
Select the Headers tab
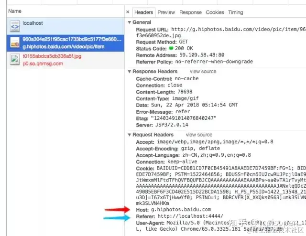click(x=144, y=12)
